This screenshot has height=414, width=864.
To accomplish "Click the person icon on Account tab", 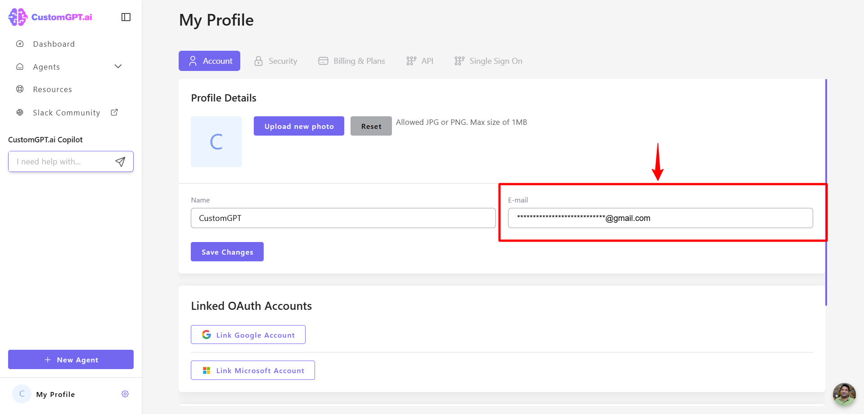I will [193, 61].
